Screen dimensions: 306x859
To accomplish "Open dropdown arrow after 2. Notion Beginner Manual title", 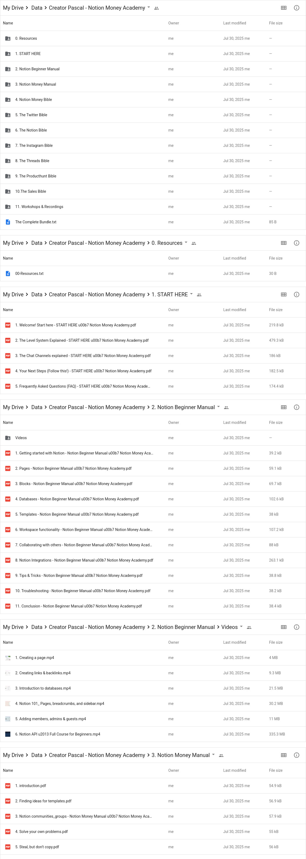I will tap(218, 407).
